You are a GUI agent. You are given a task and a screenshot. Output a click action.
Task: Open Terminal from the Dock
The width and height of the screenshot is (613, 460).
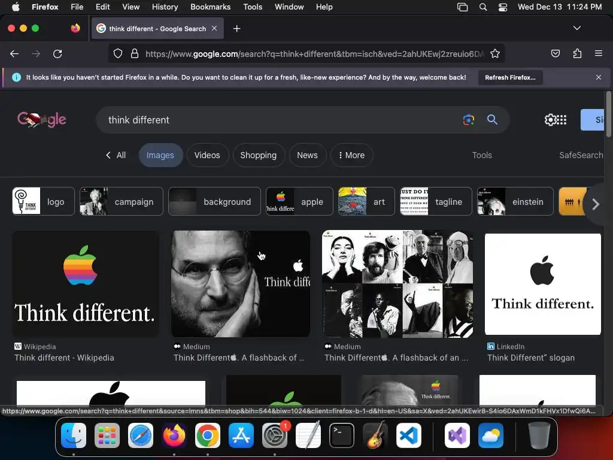pyautogui.click(x=342, y=435)
